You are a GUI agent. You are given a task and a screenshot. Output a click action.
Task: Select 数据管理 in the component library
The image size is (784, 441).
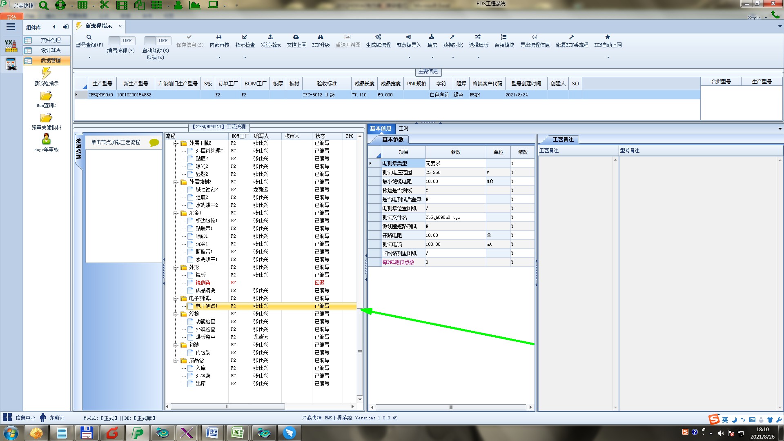pos(50,60)
